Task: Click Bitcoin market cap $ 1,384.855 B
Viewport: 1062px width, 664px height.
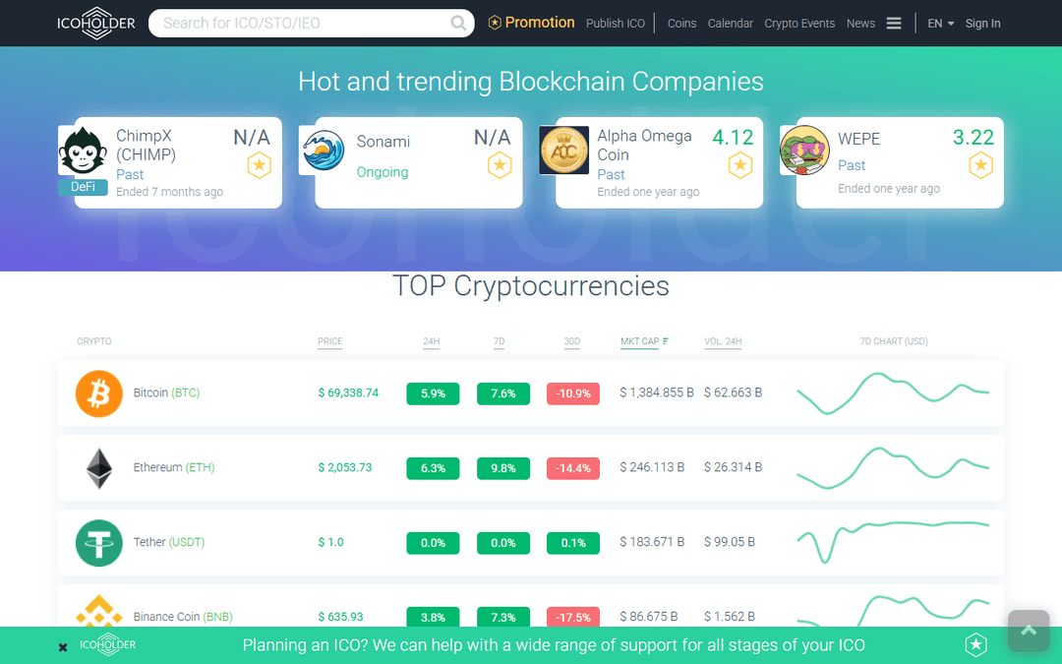Action: [x=657, y=392]
